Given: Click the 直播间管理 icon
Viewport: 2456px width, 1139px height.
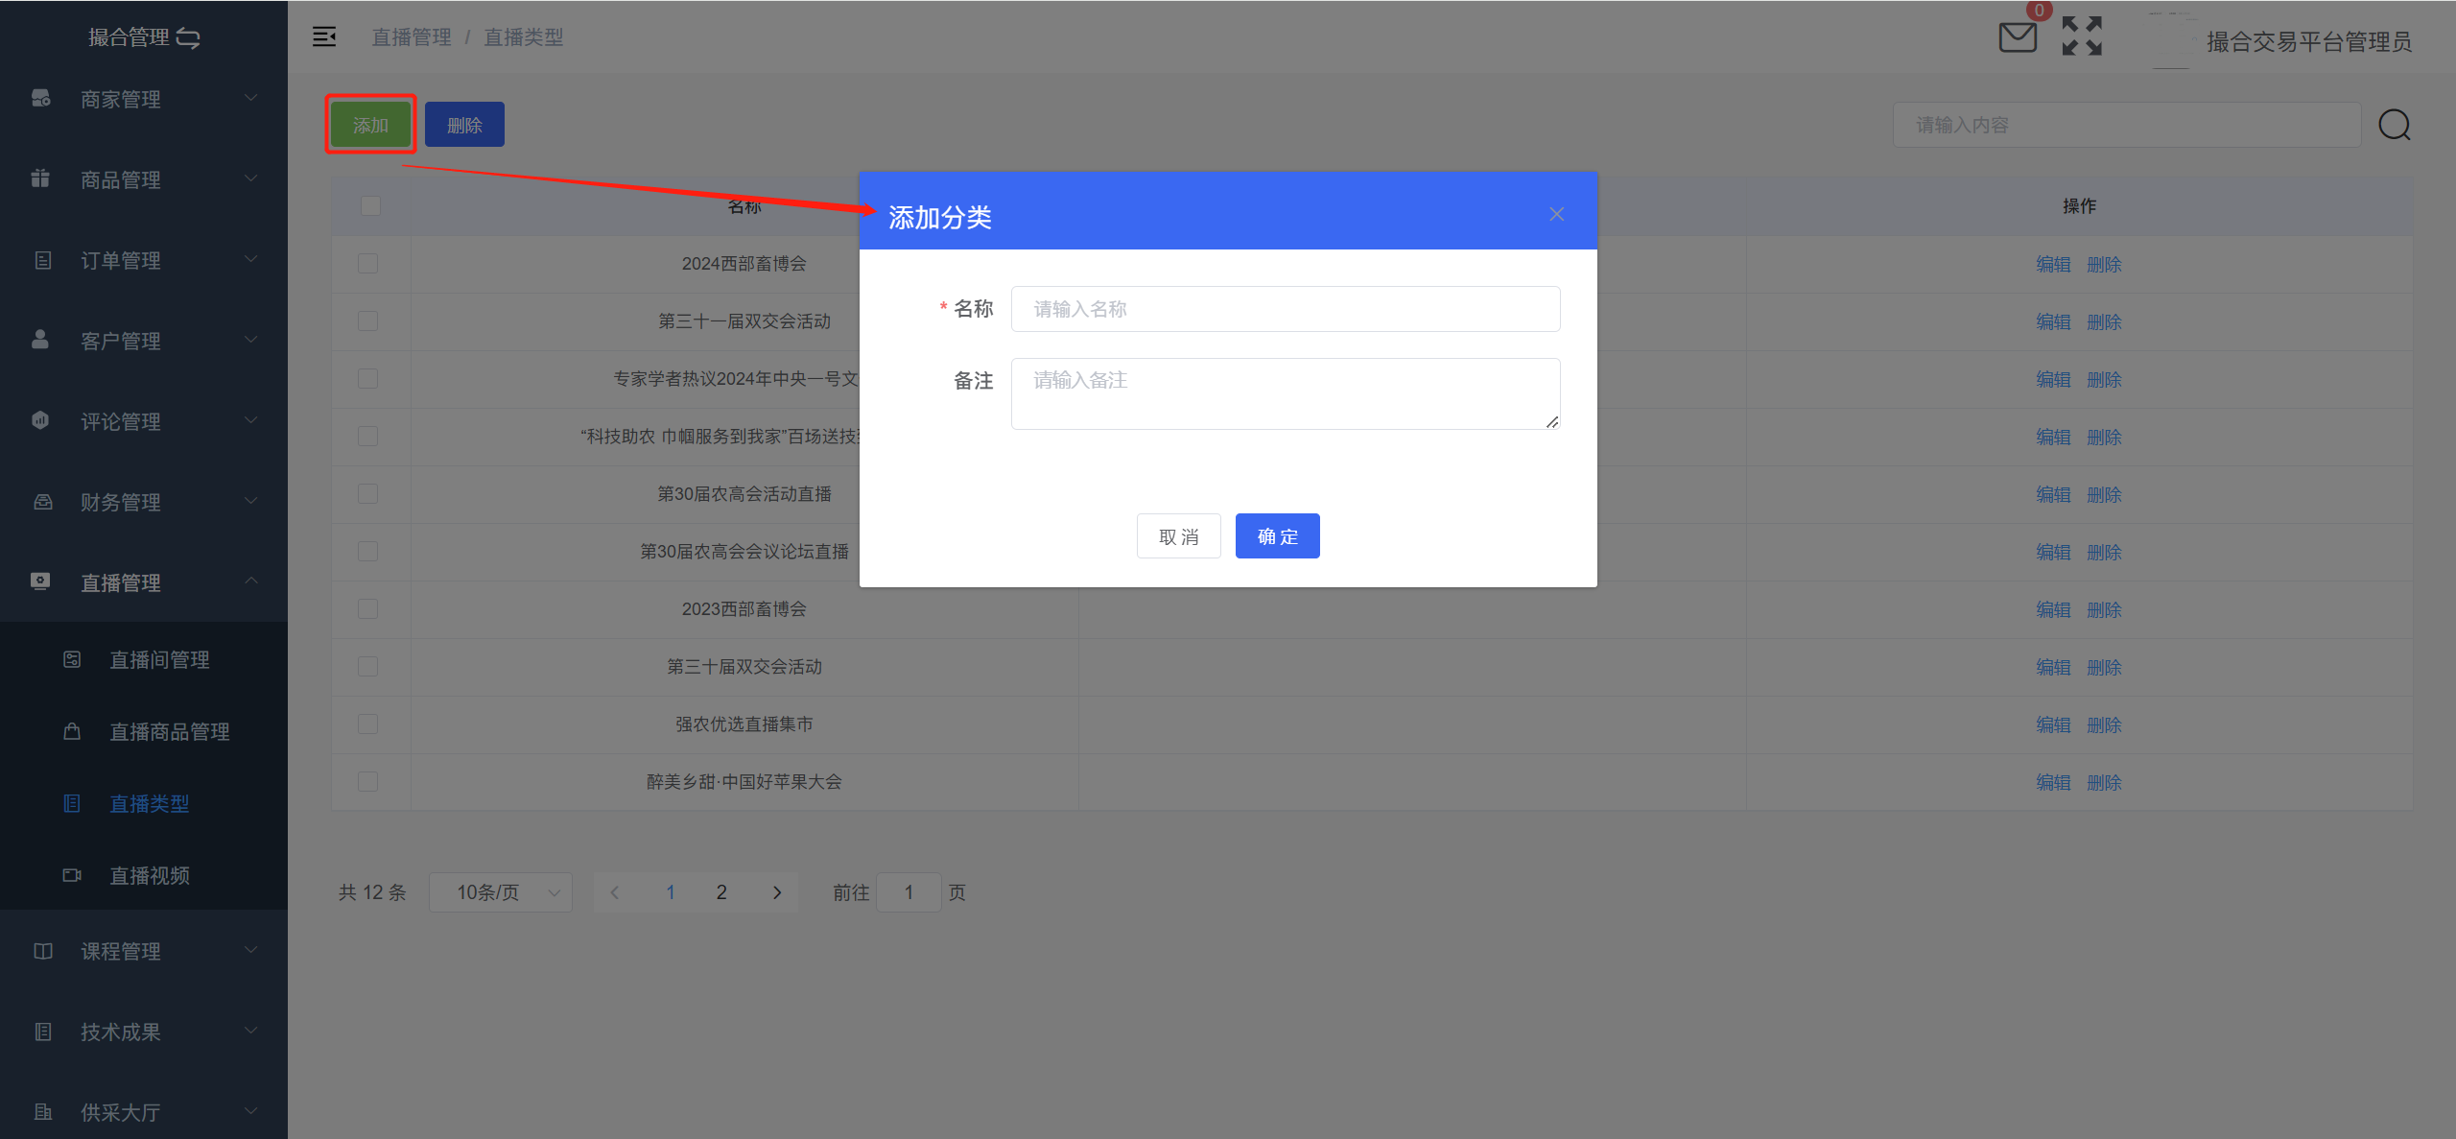Looking at the screenshot, I should 72,659.
